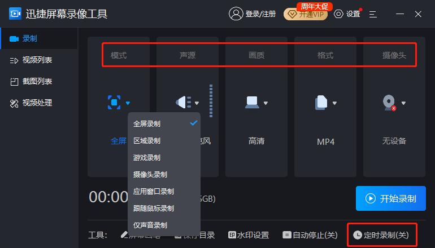Viewport: 435px width, 248px height.
Task: Close the recorder window
Action: tap(418, 14)
